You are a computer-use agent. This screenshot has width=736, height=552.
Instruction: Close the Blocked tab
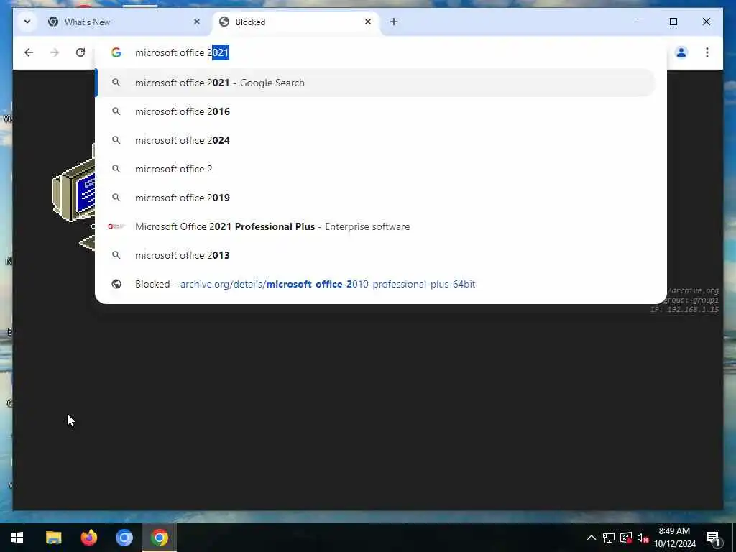[368, 22]
